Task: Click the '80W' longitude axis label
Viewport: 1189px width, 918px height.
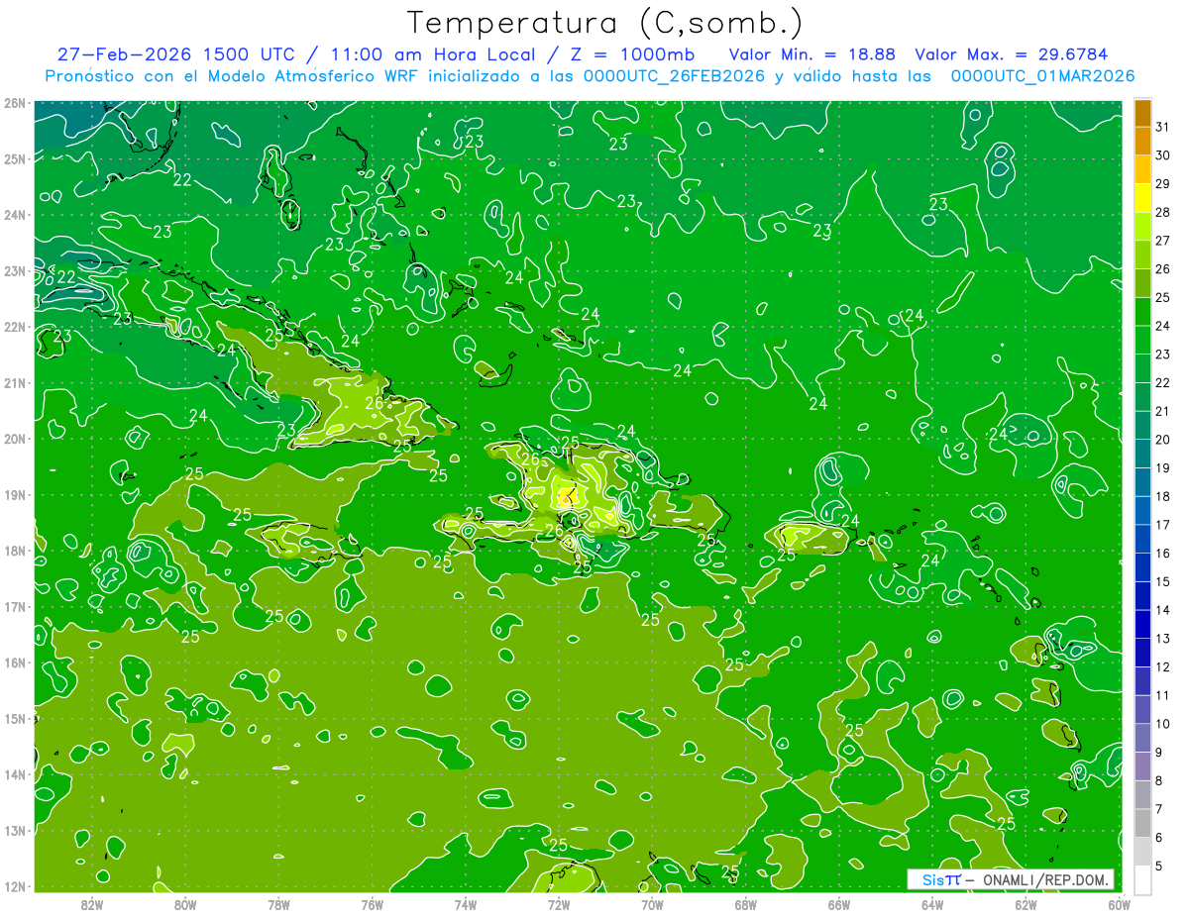Action: point(185,903)
